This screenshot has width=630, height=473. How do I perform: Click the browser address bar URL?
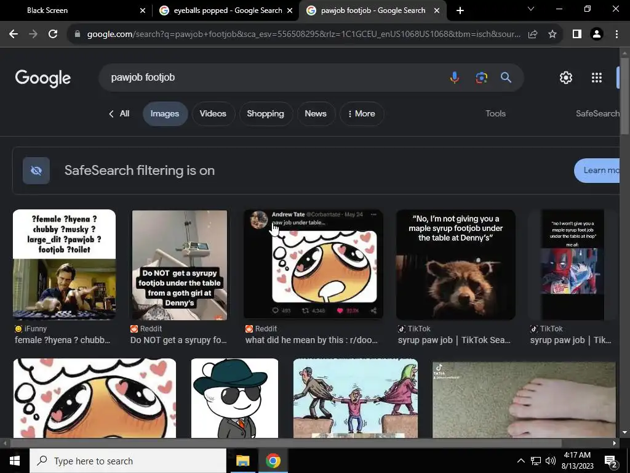(x=303, y=34)
